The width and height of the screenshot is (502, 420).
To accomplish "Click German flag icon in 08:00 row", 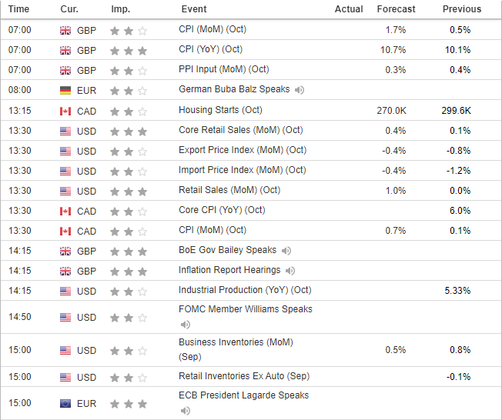I will coord(65,91).
